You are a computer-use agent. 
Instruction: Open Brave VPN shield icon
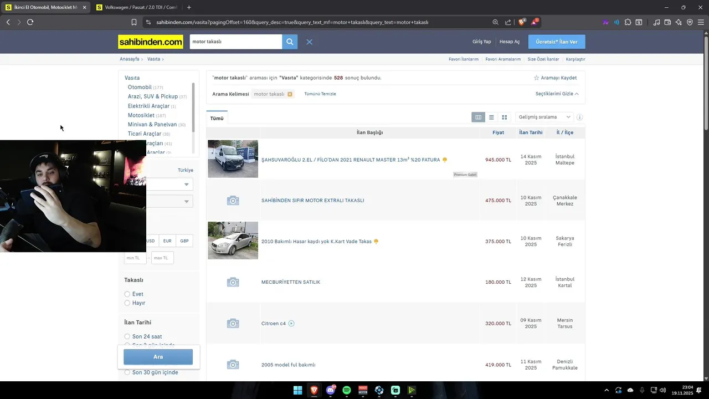tap(690, 22)
